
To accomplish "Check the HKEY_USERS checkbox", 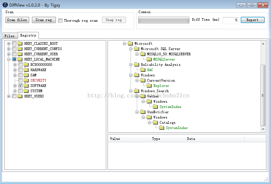I will pos(14,96).
